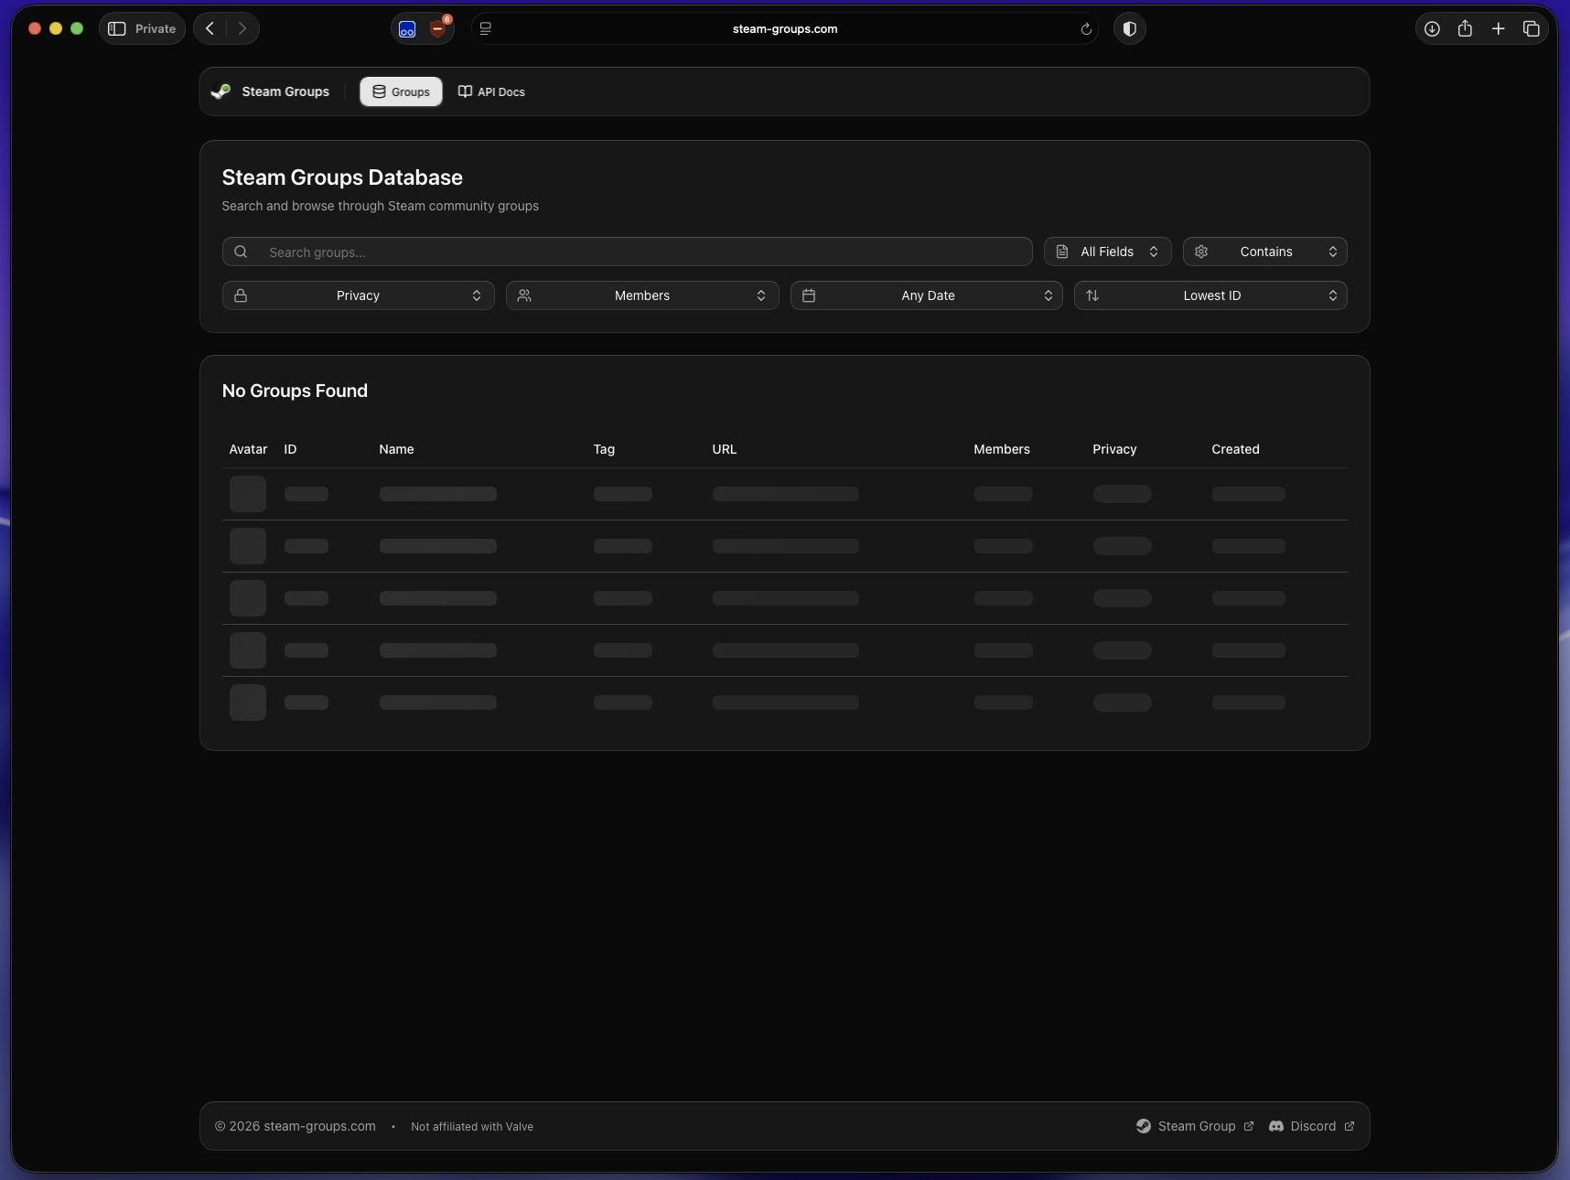Expand the Any Date filter

pyautogui.click(x=926, y=295)
